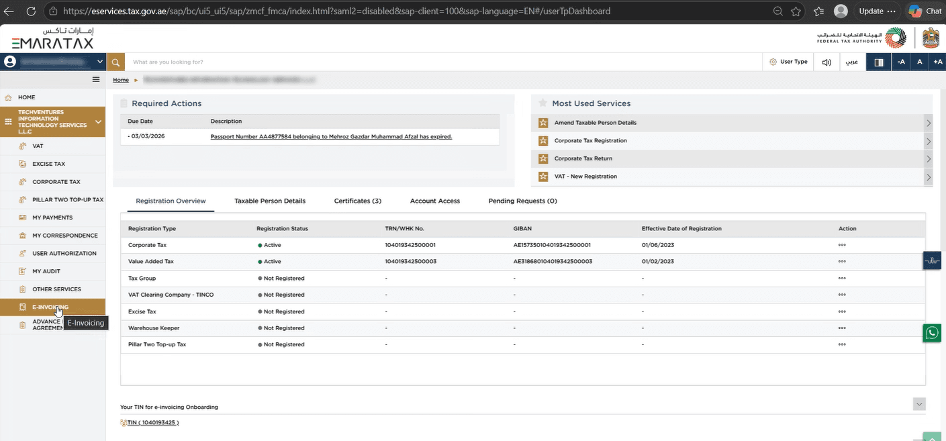Open action menu for Warehouse Keeper row
This screenshot has width=946, height=441.
tap(842, 328)
